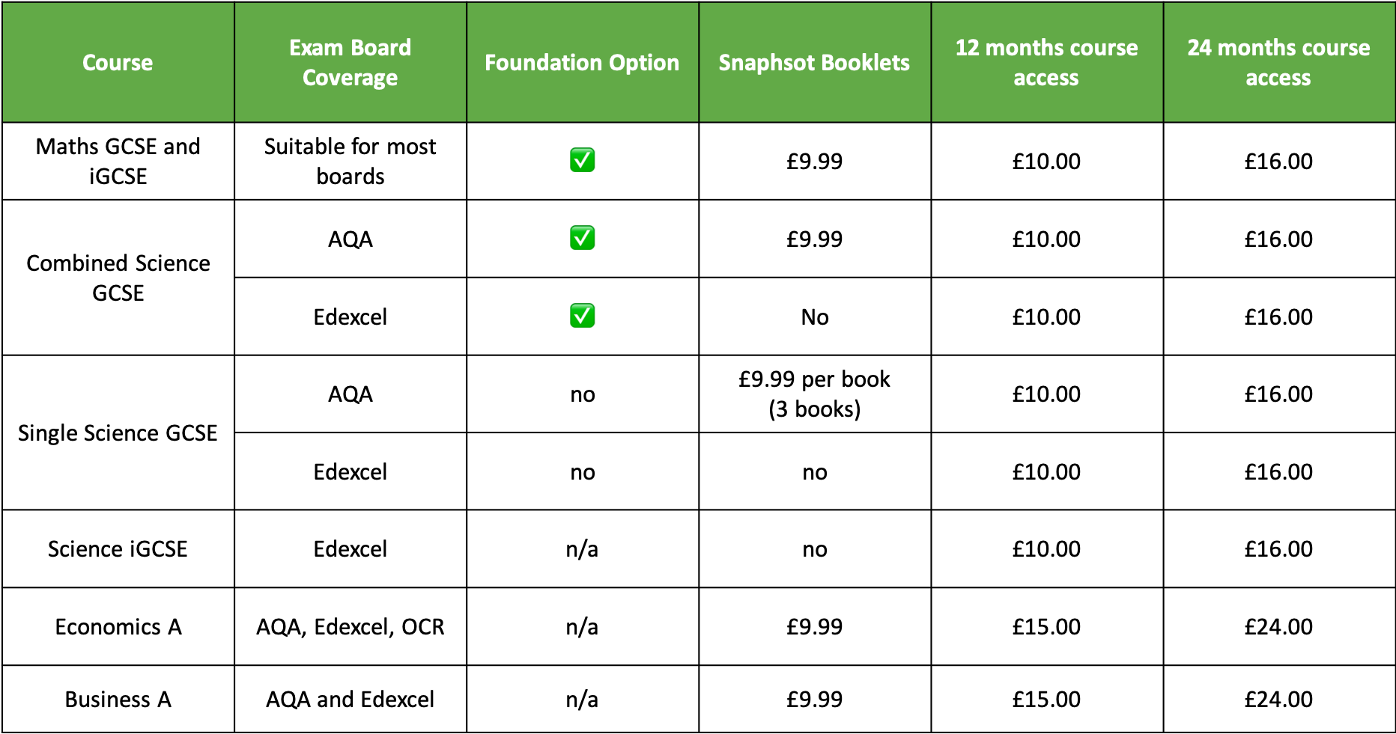Screen dimensions: 1396x734
Task: Click the 12 months course access header
Action: click(1046, 62)
